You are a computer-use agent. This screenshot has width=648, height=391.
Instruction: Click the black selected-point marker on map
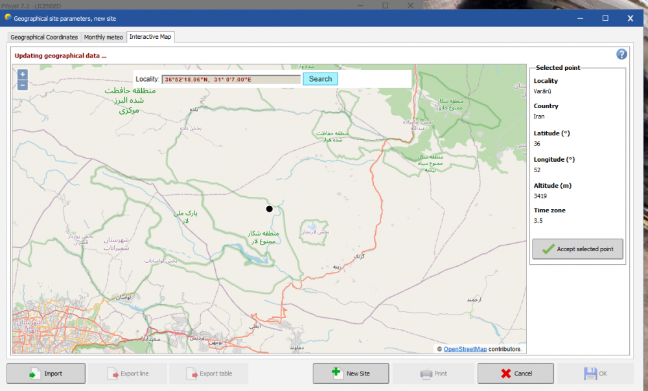[x=269, y=208]
